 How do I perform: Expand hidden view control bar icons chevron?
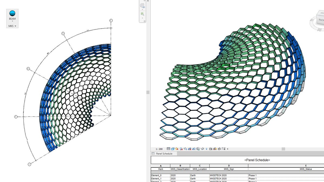coord(227,149)
